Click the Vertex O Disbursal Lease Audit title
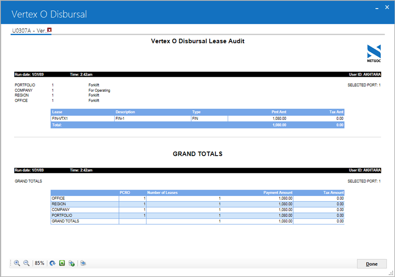The image size is (395, 277). point(198,41)
